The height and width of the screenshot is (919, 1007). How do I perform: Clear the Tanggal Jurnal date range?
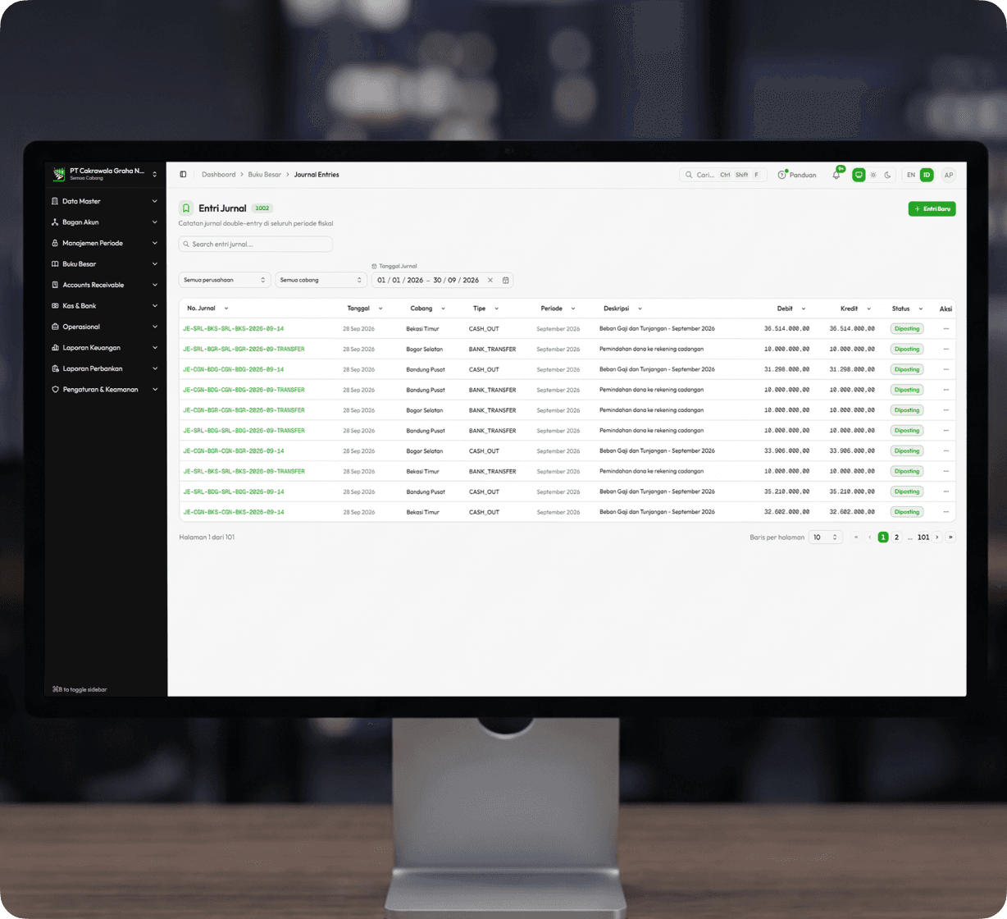click(490, 281)
